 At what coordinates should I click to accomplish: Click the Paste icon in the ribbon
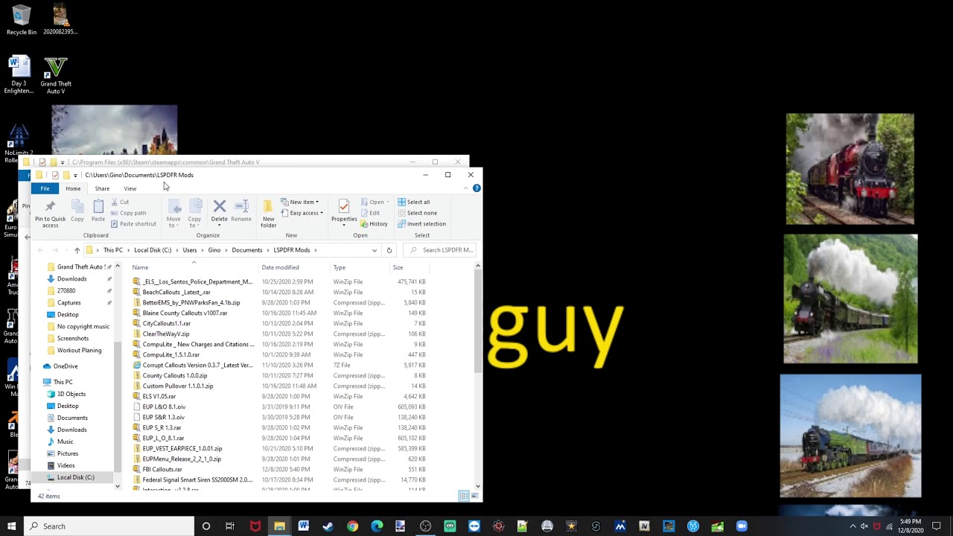point(98,211)
